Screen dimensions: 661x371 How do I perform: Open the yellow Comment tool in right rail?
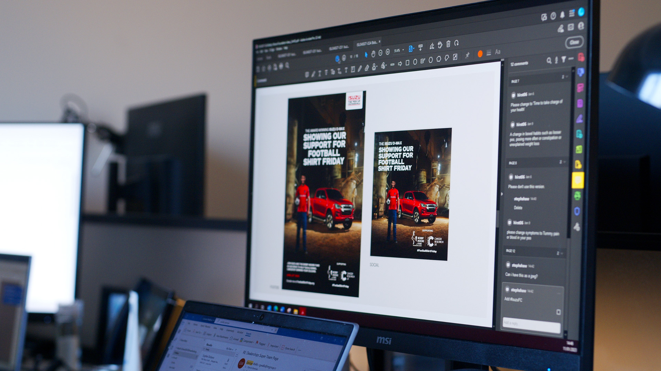point(578,180)
